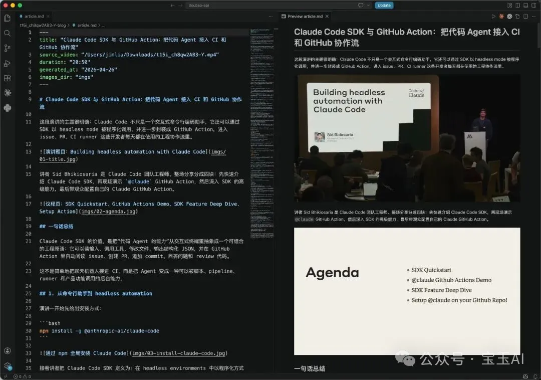
Task: Expand the breadcrumb ellipsis after article.md
Action: (103, 25)
